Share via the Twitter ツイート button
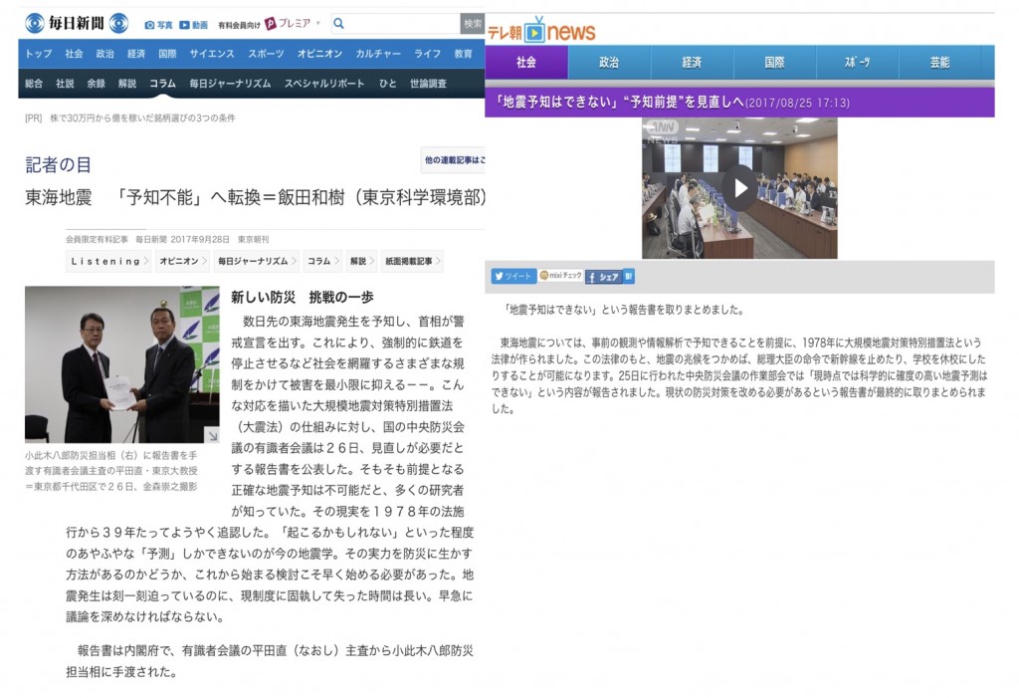The height and width of the screenshot is (698, 1019). tap(512, 276)
